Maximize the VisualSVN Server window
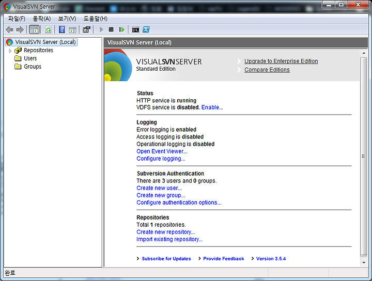Viewport: 372px width, 281px height. tap(341, 5)
